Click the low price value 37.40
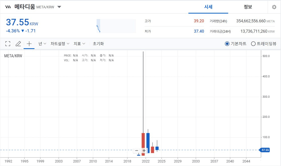This screenshot has height=166, width=281. click(x=199, y=31)
